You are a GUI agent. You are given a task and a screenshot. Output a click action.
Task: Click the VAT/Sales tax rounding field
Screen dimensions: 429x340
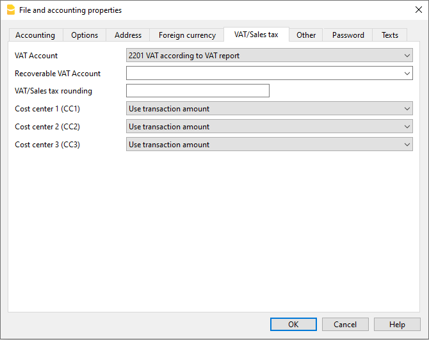click(x=198, y=91)
